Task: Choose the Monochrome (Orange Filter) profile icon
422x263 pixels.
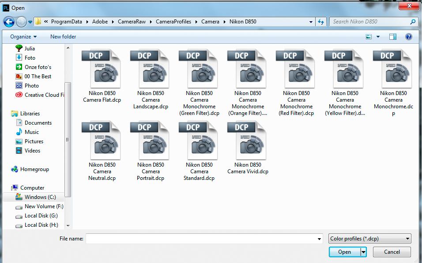Action: (247, 69)
